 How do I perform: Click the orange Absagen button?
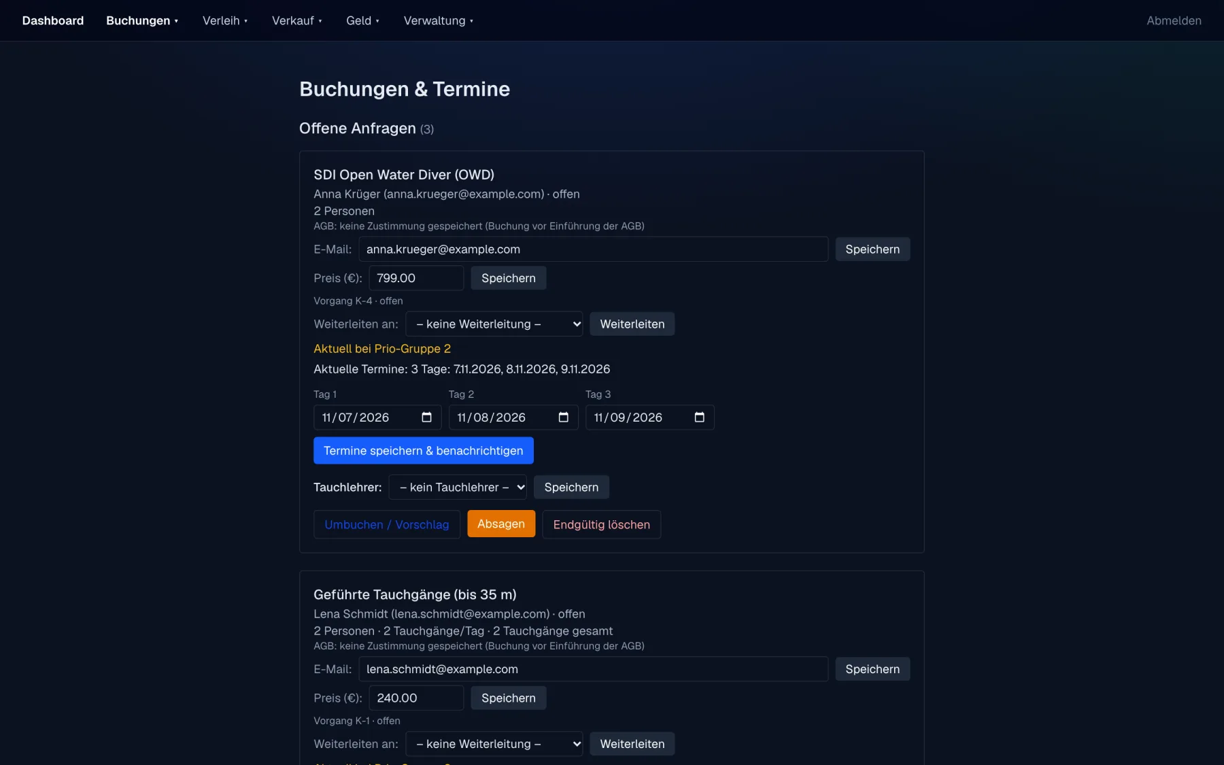(501, 524)
